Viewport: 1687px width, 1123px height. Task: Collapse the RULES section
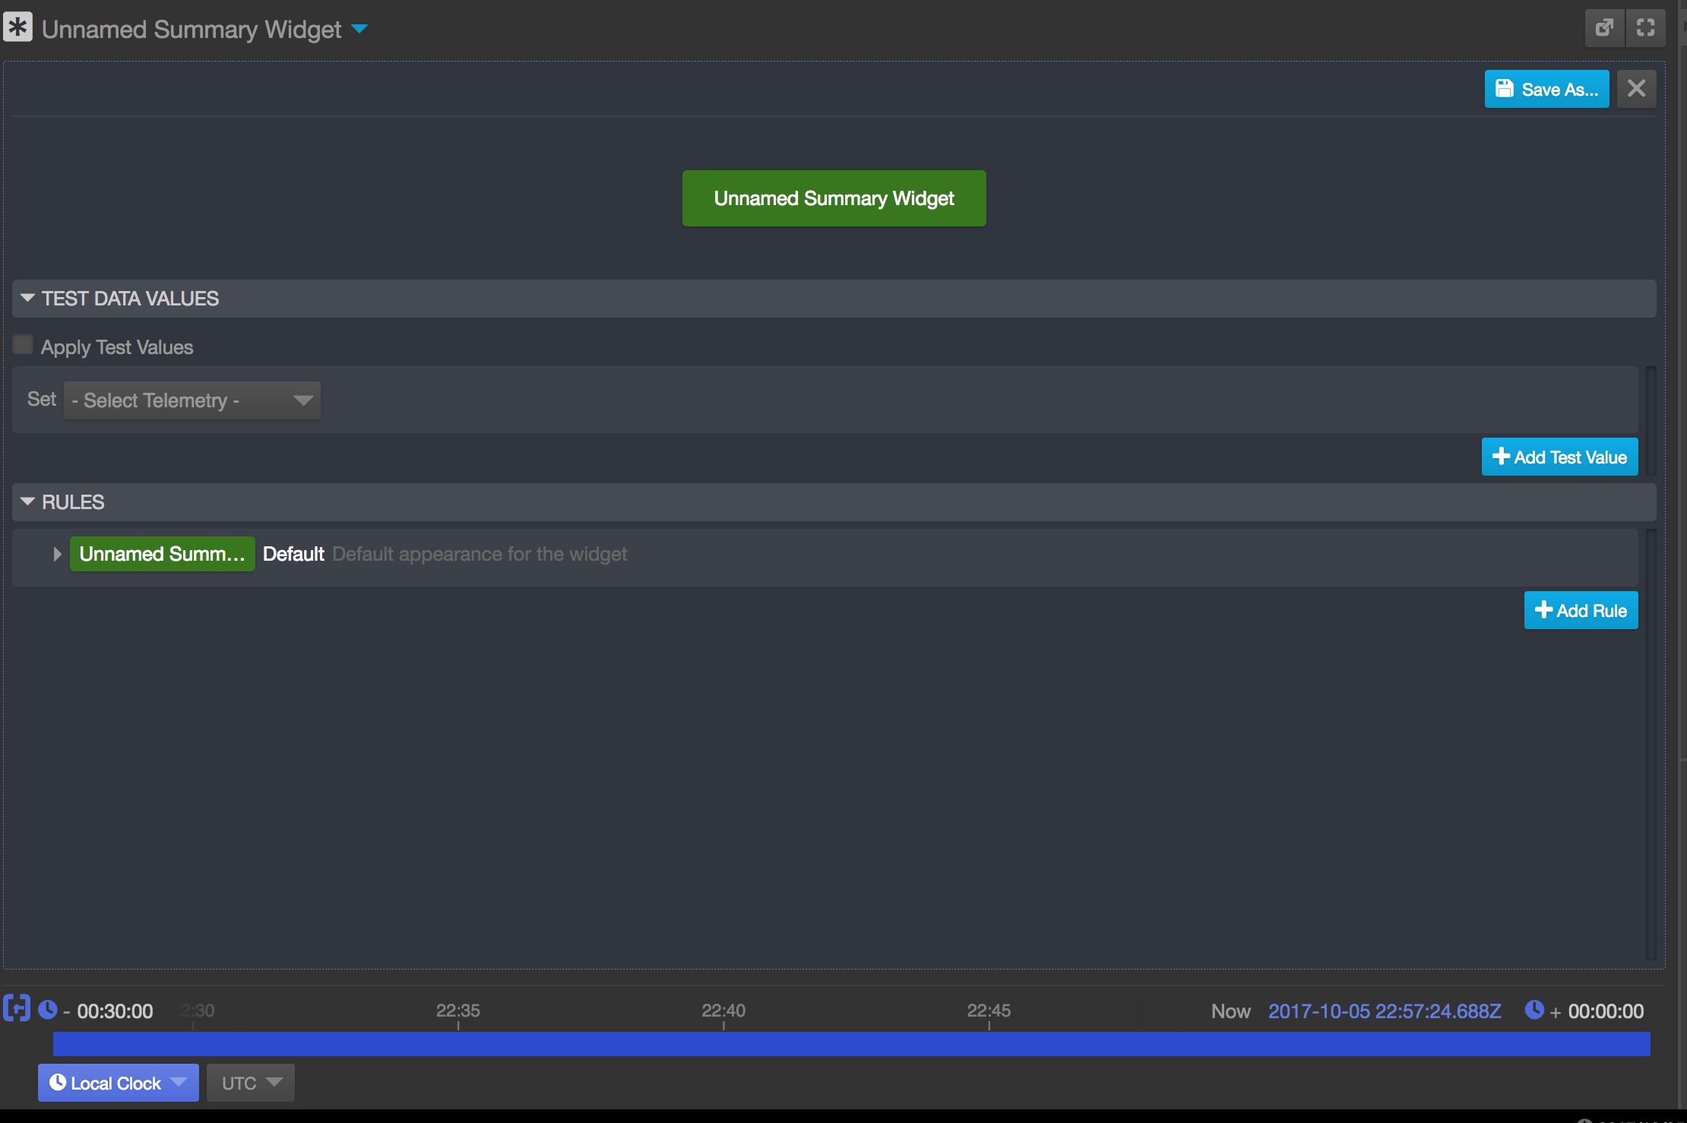(27, 501)
